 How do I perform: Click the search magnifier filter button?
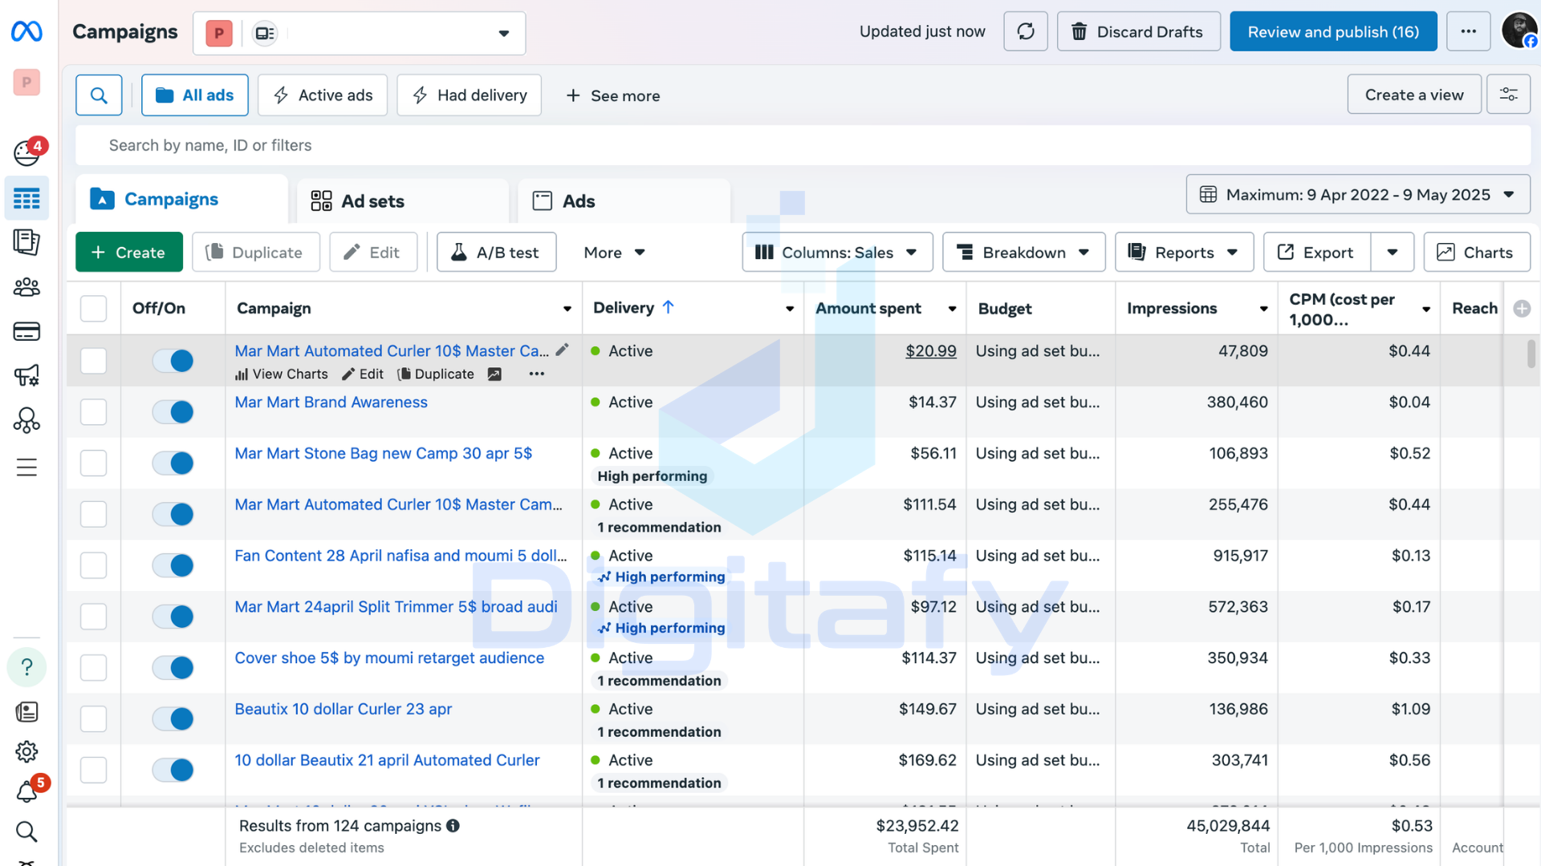99,95
